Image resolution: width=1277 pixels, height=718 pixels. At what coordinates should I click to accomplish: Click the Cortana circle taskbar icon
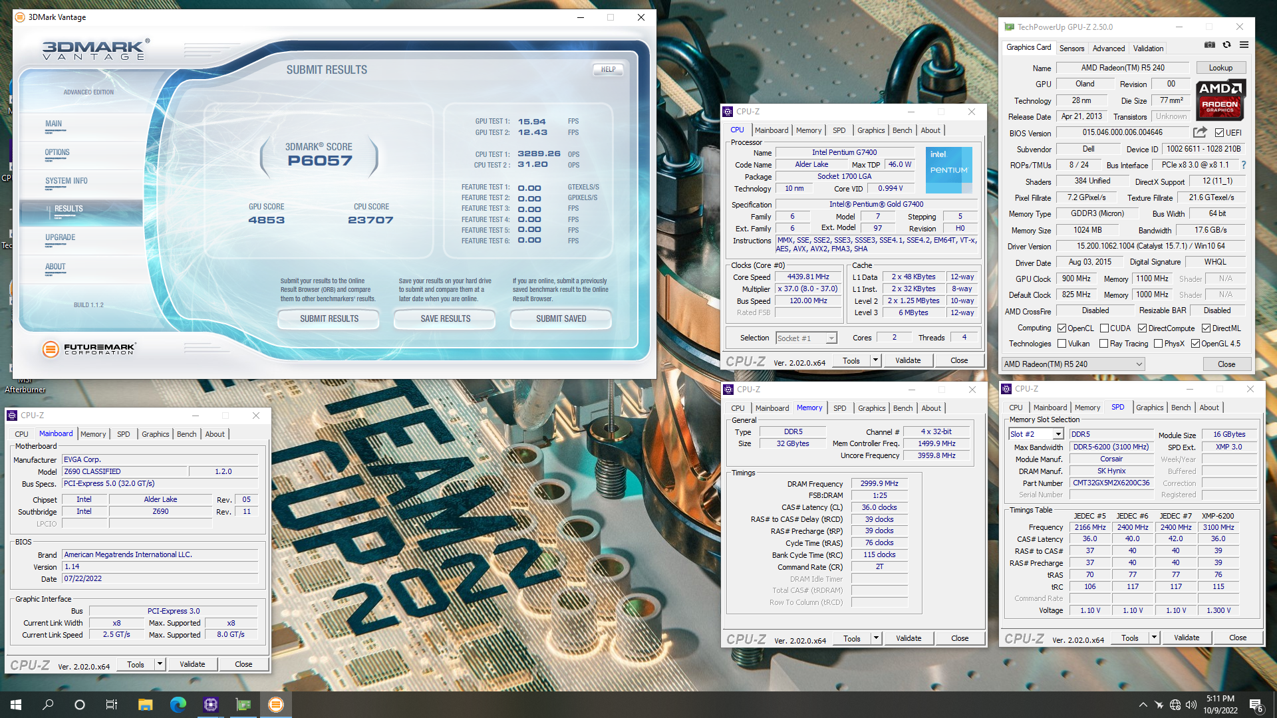[x=80, y=705]
